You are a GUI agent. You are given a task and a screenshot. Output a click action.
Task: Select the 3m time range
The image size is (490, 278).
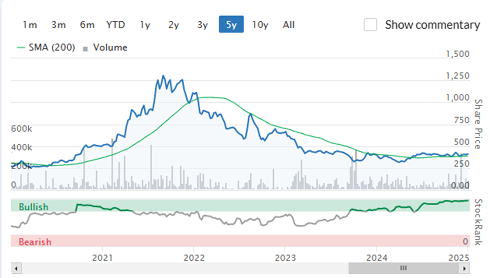click(x=58, y=24)
